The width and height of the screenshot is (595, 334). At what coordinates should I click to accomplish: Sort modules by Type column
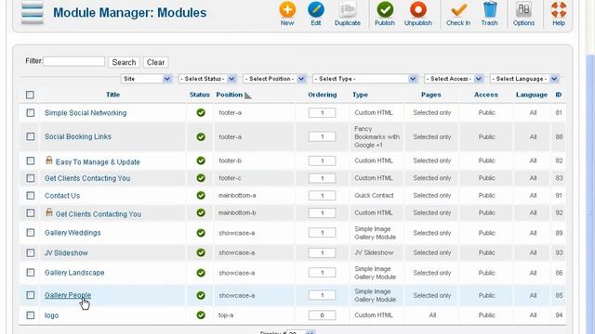[360, 95]
